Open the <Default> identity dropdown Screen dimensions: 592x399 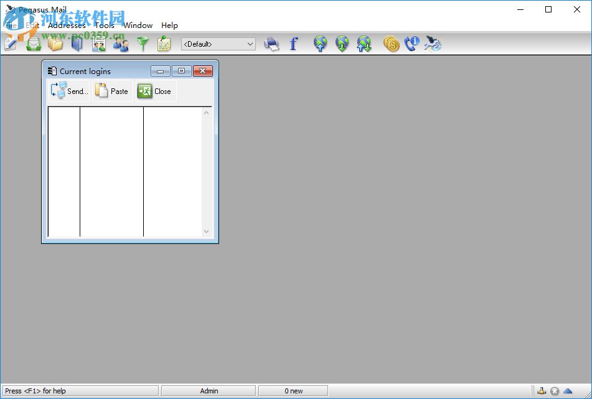click(218, 44)
